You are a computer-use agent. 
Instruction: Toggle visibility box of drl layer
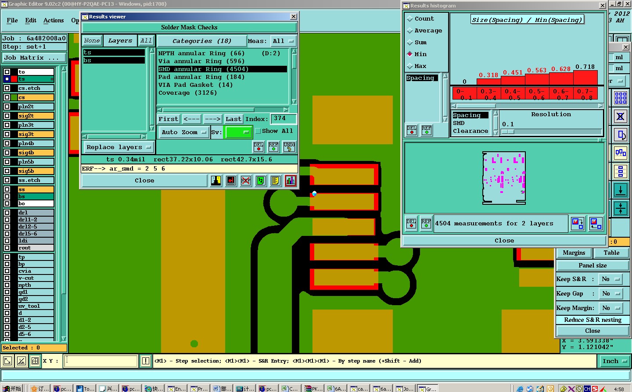click(x=7, y=213)
